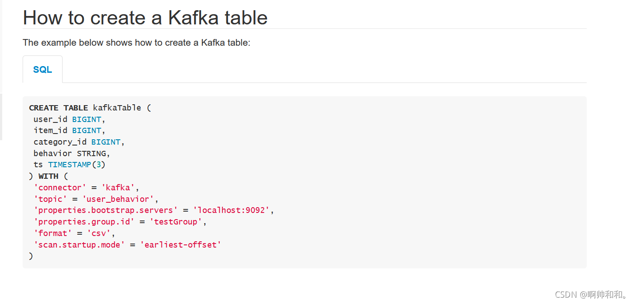
Task: Click the BIGINT type of item_id
Action: (x=87, y=130)
